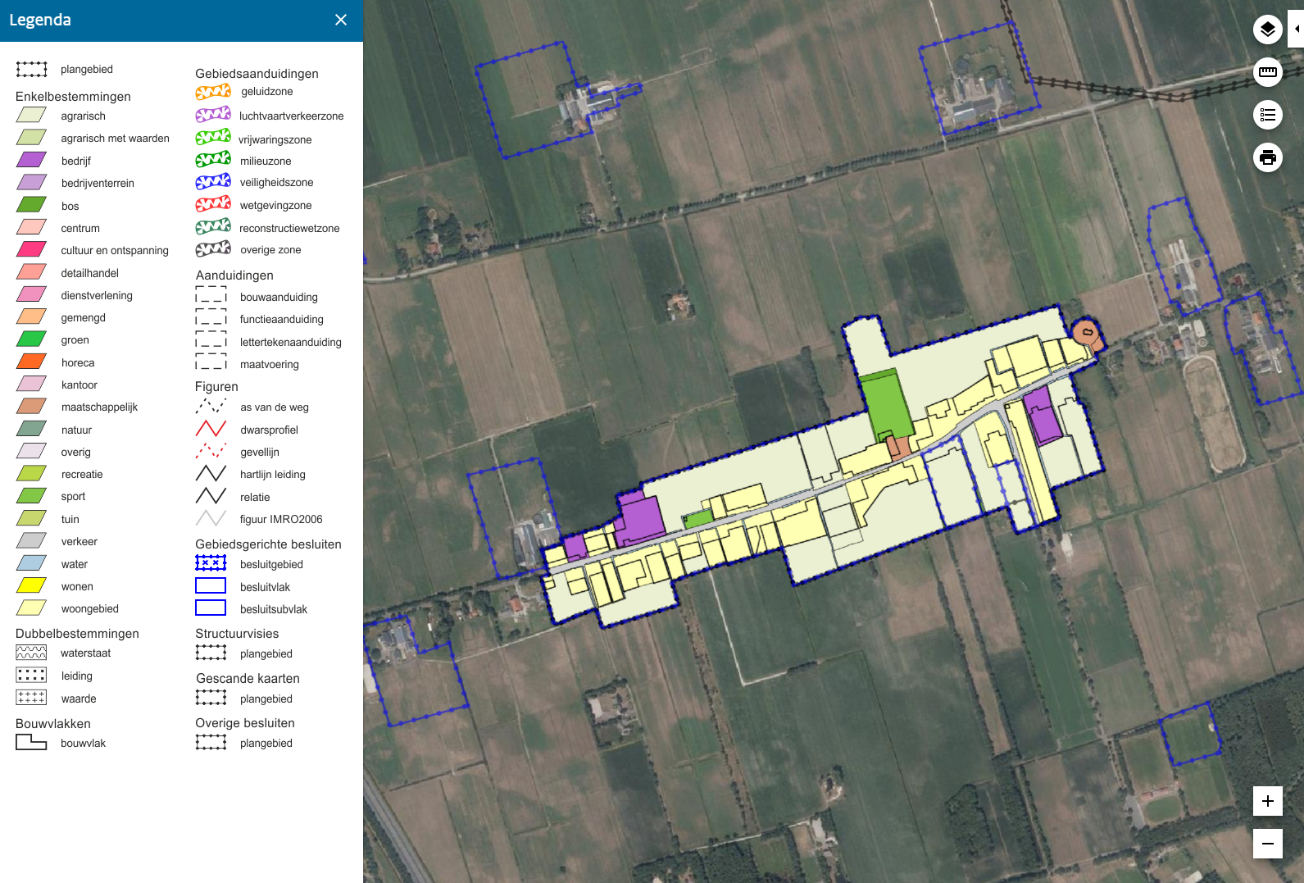
Task: Click the agrarisch color swatch
Action: coord(31,116)
